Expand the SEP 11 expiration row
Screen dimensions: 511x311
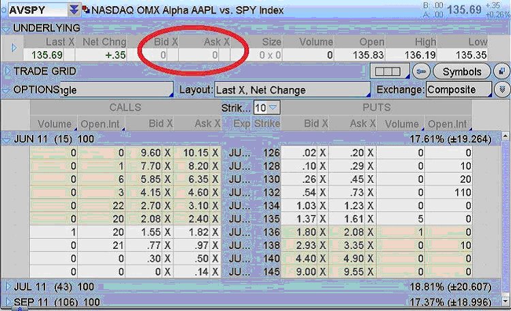coord(7,301)
